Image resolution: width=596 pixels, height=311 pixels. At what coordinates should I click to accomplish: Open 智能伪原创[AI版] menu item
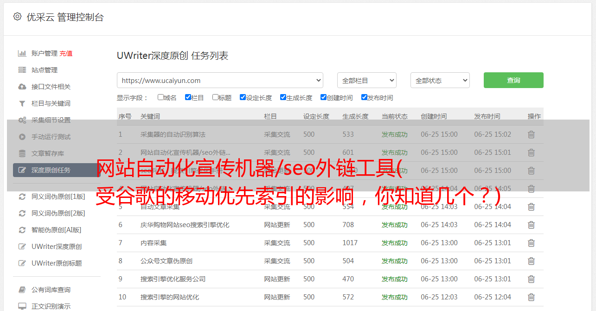[56, 230]
